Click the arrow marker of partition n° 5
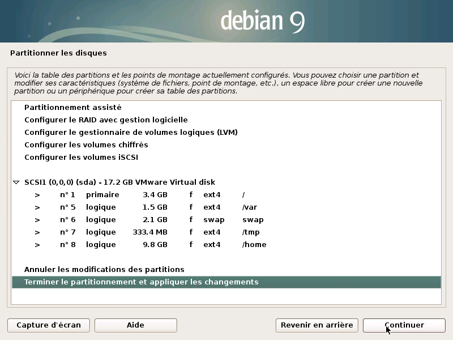 pos(37,207)
